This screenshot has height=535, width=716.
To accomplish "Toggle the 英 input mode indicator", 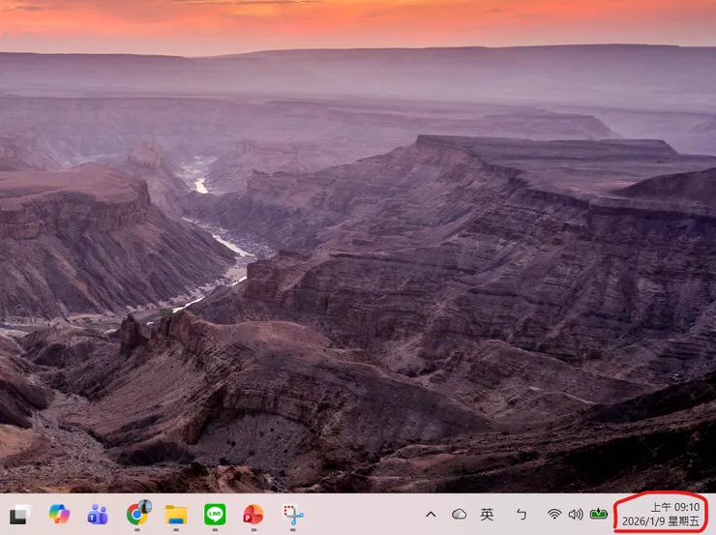I will point(488,515).
